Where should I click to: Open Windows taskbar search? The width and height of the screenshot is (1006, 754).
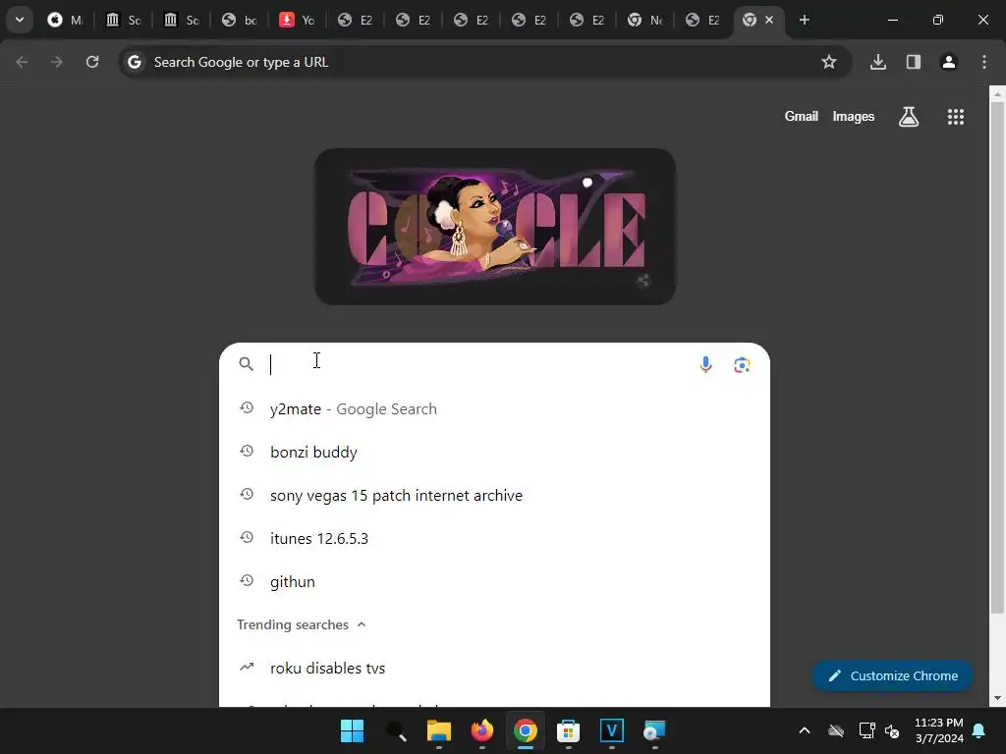(396, 730)
